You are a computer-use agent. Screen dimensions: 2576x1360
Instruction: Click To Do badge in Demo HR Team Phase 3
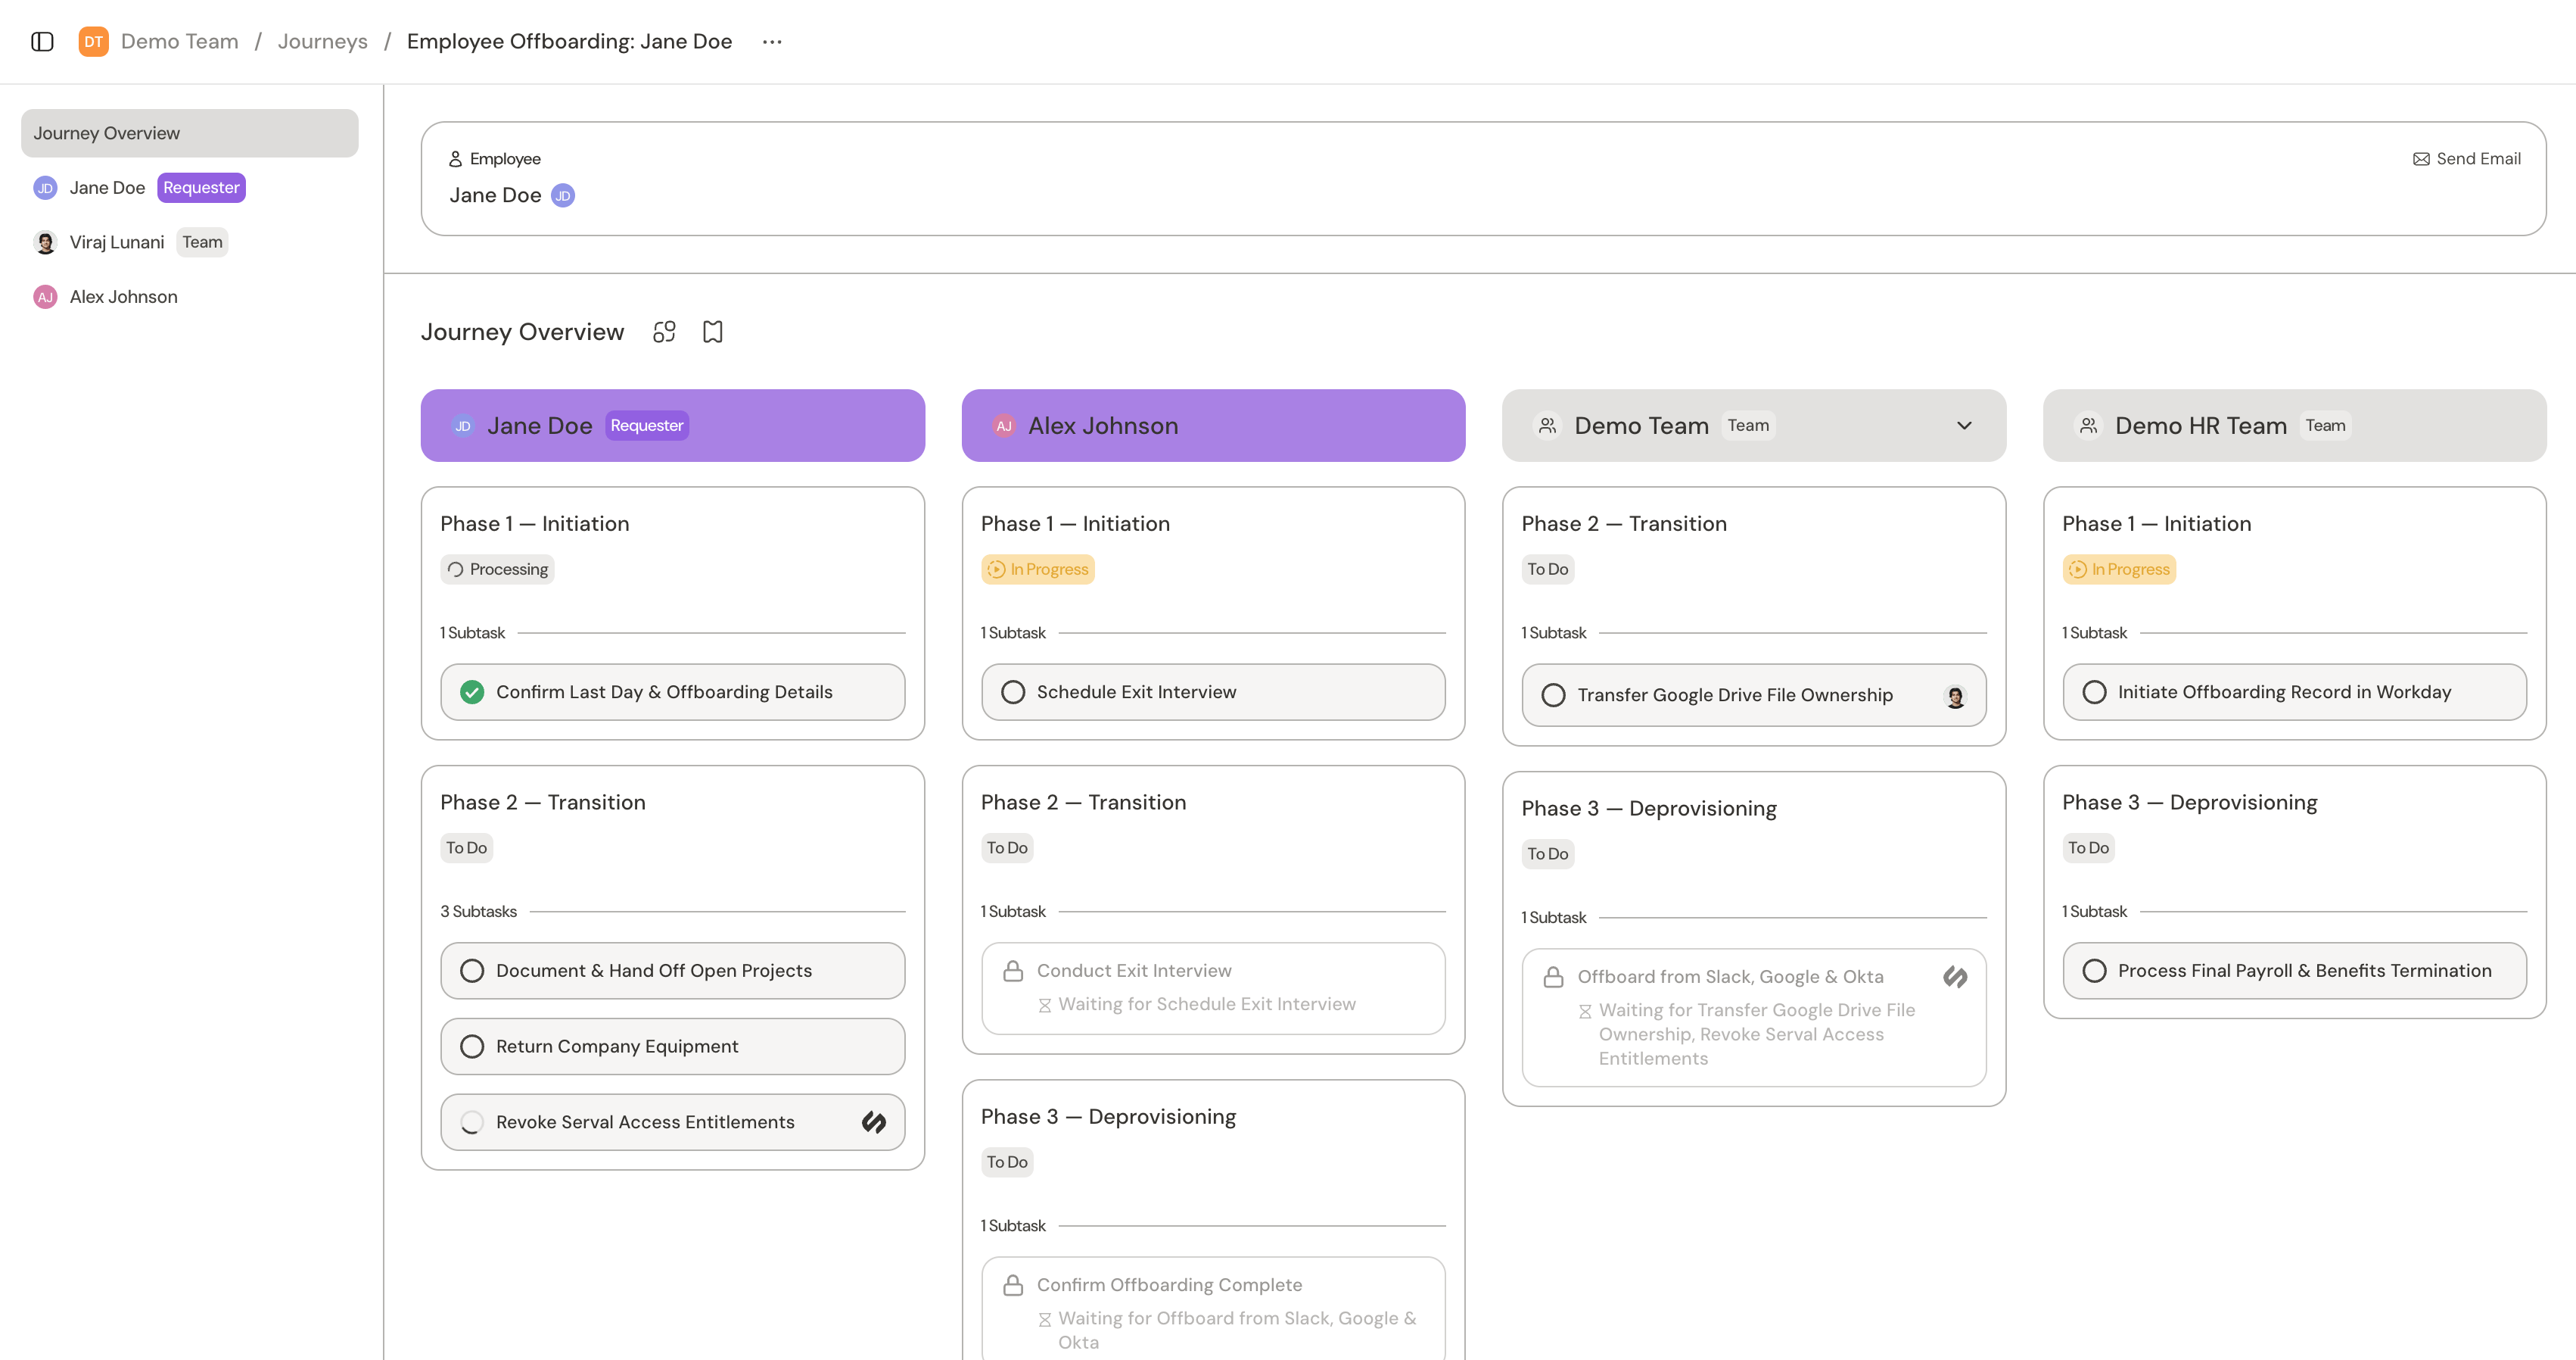tap(2088, 849)
